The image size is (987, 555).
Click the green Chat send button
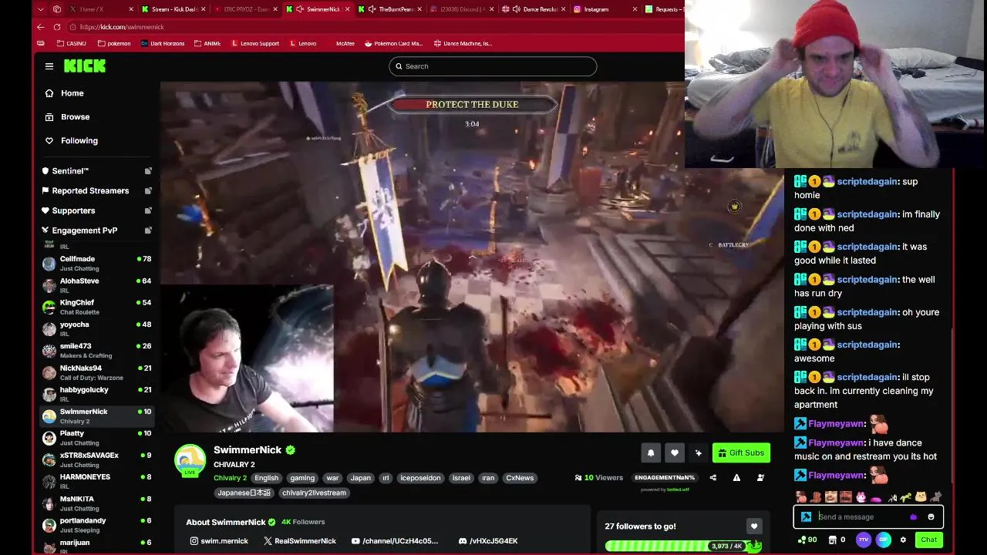click(x=928, y=540)
